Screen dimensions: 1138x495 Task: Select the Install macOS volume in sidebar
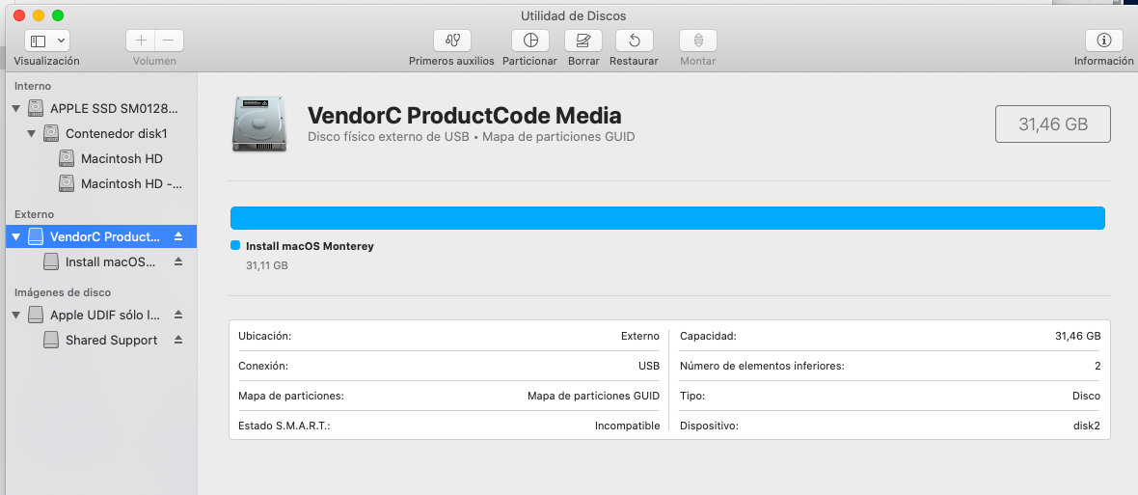pyautogui.click(x=110, y=261)
